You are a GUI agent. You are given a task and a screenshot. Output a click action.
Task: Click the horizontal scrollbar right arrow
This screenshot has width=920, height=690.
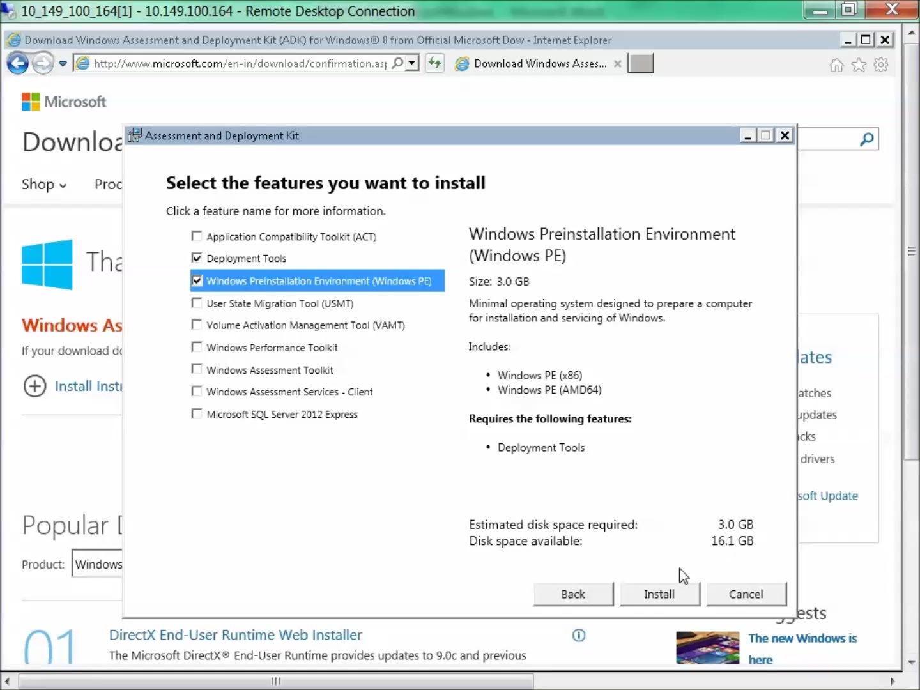[893, 681]
